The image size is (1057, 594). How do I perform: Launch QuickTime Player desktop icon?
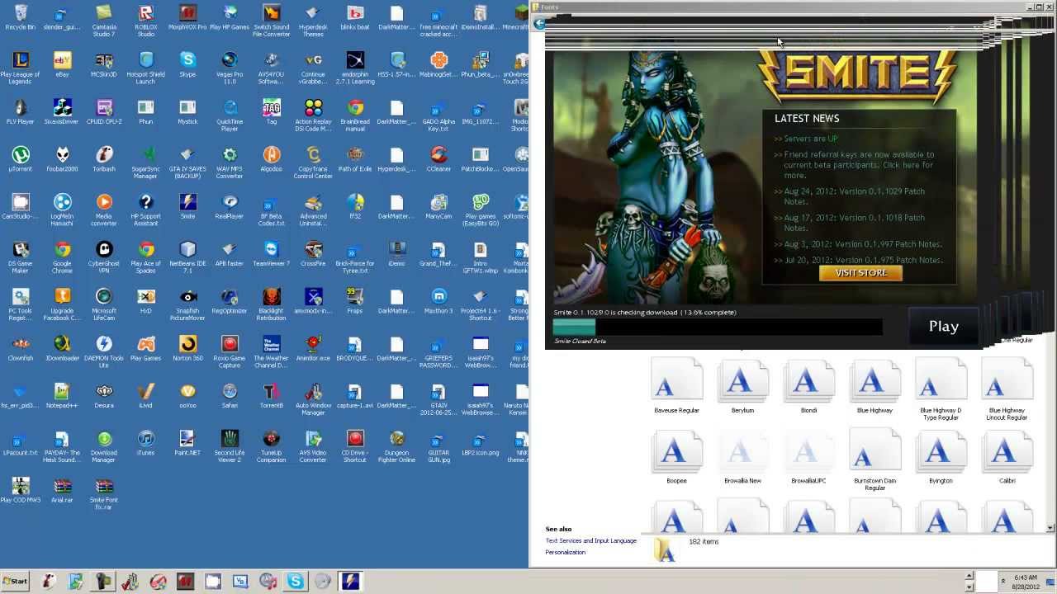(x=230, y=115)
